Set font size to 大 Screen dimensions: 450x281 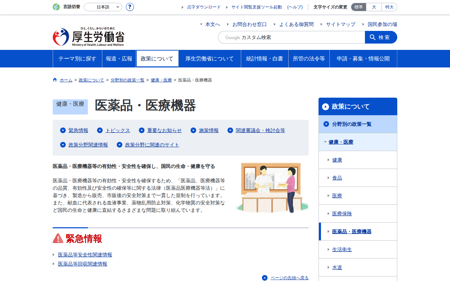tap(374, 7)
